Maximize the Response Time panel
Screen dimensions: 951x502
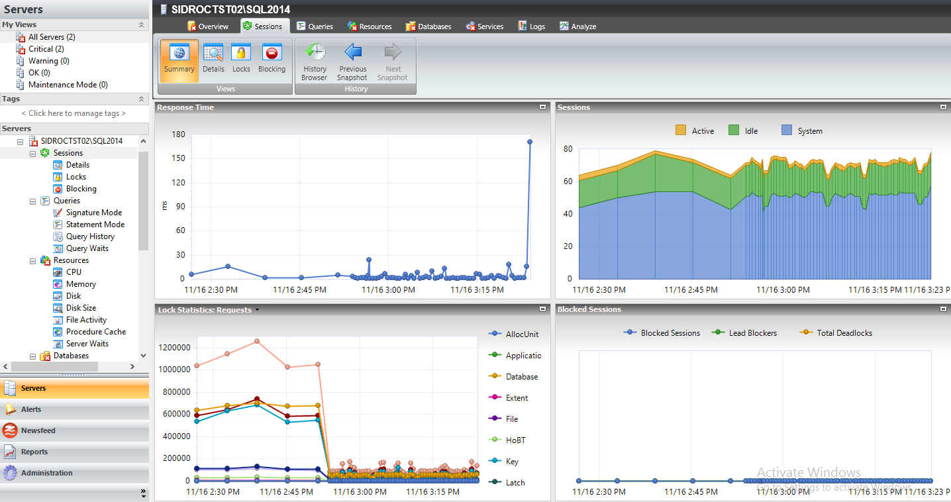click(x=542, y=107)
